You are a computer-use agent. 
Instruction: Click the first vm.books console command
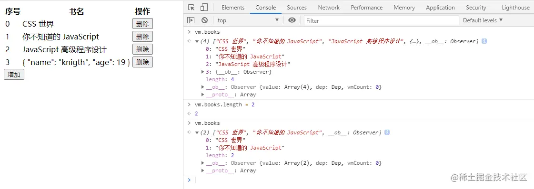pos(207,32)
